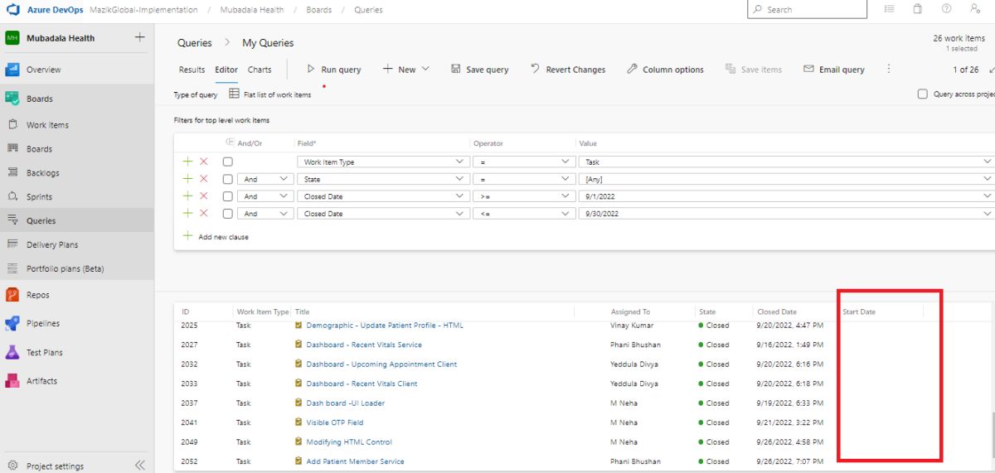The height and width of the screenshot is (473, 995).
Task: Open Column options
Action: [x=665, y=70]
